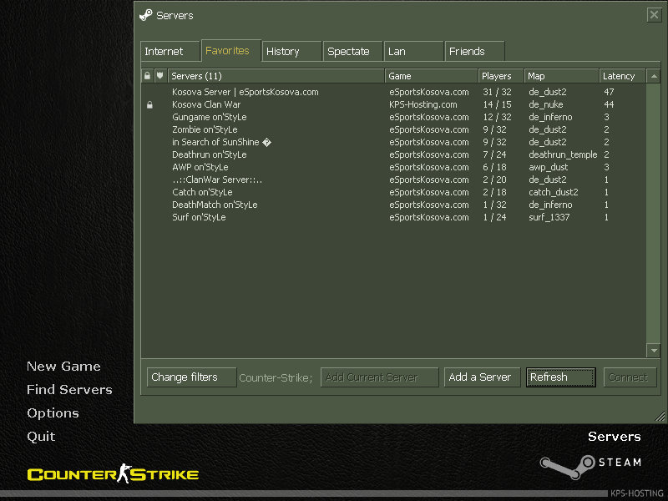
Task: Click the password lock column header icon
Action: pyautogui.click(x=147, y=76)
